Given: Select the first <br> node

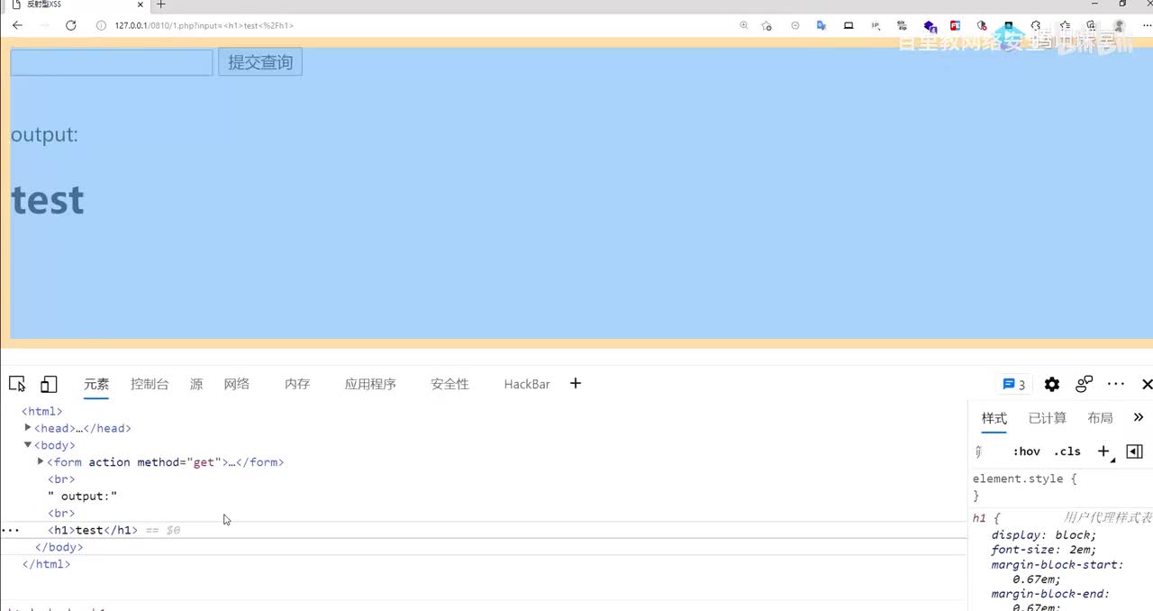Looking at the screenshot, I should [x=61, y=479].
